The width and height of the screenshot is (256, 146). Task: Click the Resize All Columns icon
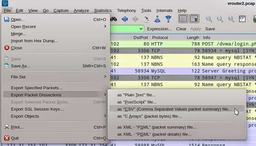[242, 19]
